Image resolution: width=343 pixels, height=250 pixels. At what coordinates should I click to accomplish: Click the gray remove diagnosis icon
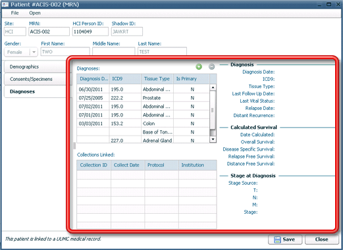click(x=211, y=66)
